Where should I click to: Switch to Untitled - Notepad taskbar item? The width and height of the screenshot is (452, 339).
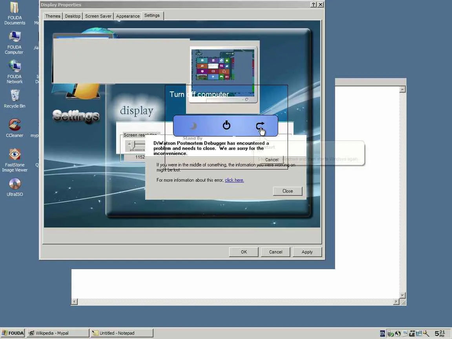click(121, 333)
